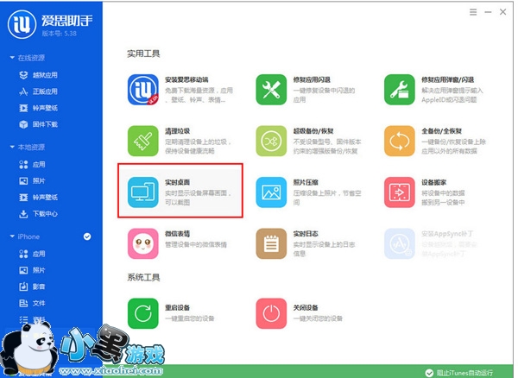Select the 修复应用弹窗/闪退 icon
The image size is (518, 378).
click(x=399, y=90)
